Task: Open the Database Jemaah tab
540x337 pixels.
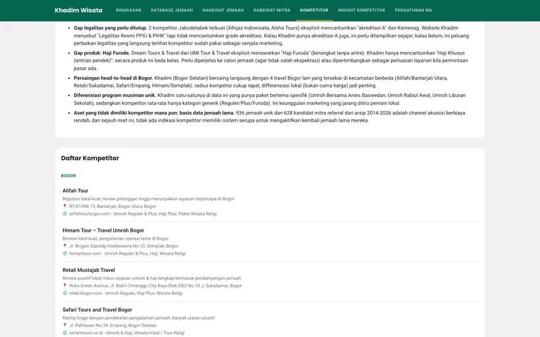Action: click(172, 11)
